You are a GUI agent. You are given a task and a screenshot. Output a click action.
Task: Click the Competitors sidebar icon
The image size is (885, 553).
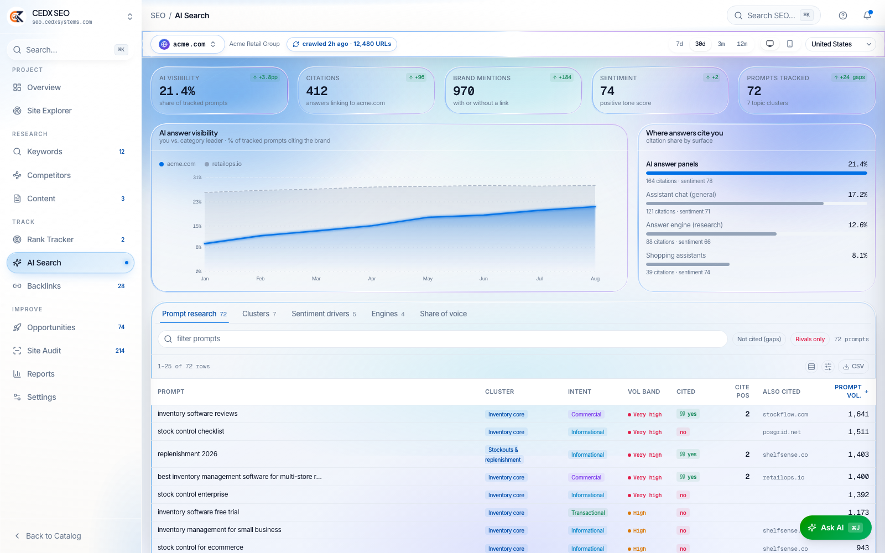tap(17, 175)
